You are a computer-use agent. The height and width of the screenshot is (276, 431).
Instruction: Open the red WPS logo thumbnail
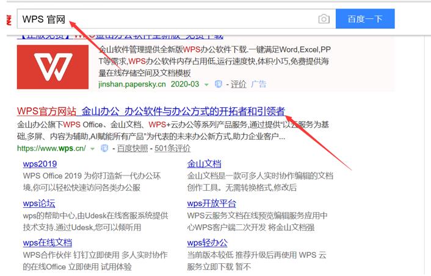pos(53,67)
